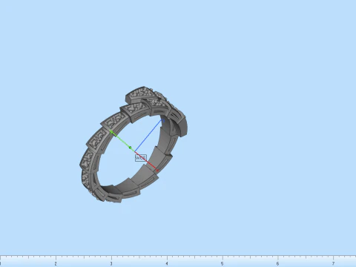The height and width of the screenshot is (267, 356).
Task: Click the green midpoint handle on Y axis
Action: click(x=131, y=148)
